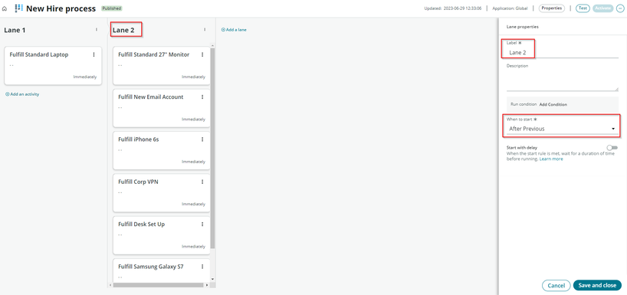Open Fulfill Corp VPN card menu

202,182
